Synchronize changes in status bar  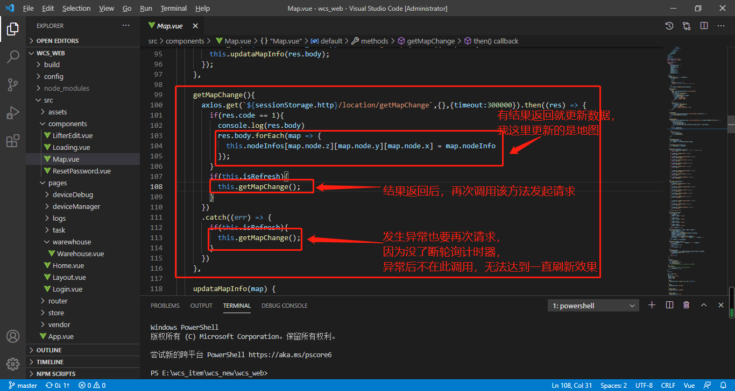pyautogui.click(x=58, y=385)
